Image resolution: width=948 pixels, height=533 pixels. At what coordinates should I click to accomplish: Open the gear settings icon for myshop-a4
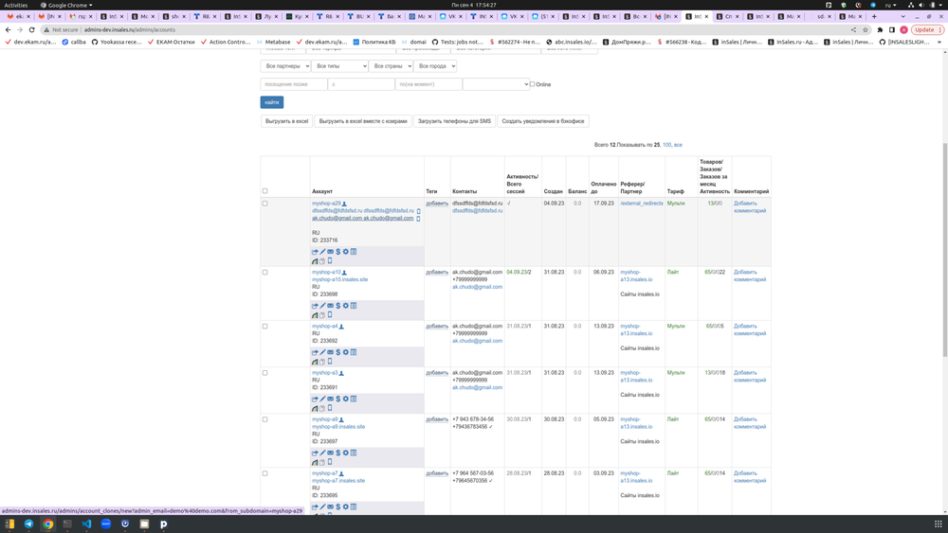click(x=346, y=352)
